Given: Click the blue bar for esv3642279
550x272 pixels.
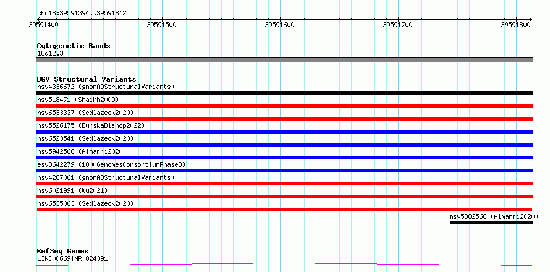Looking at the screenshot, I should click(x=284, y=171).
